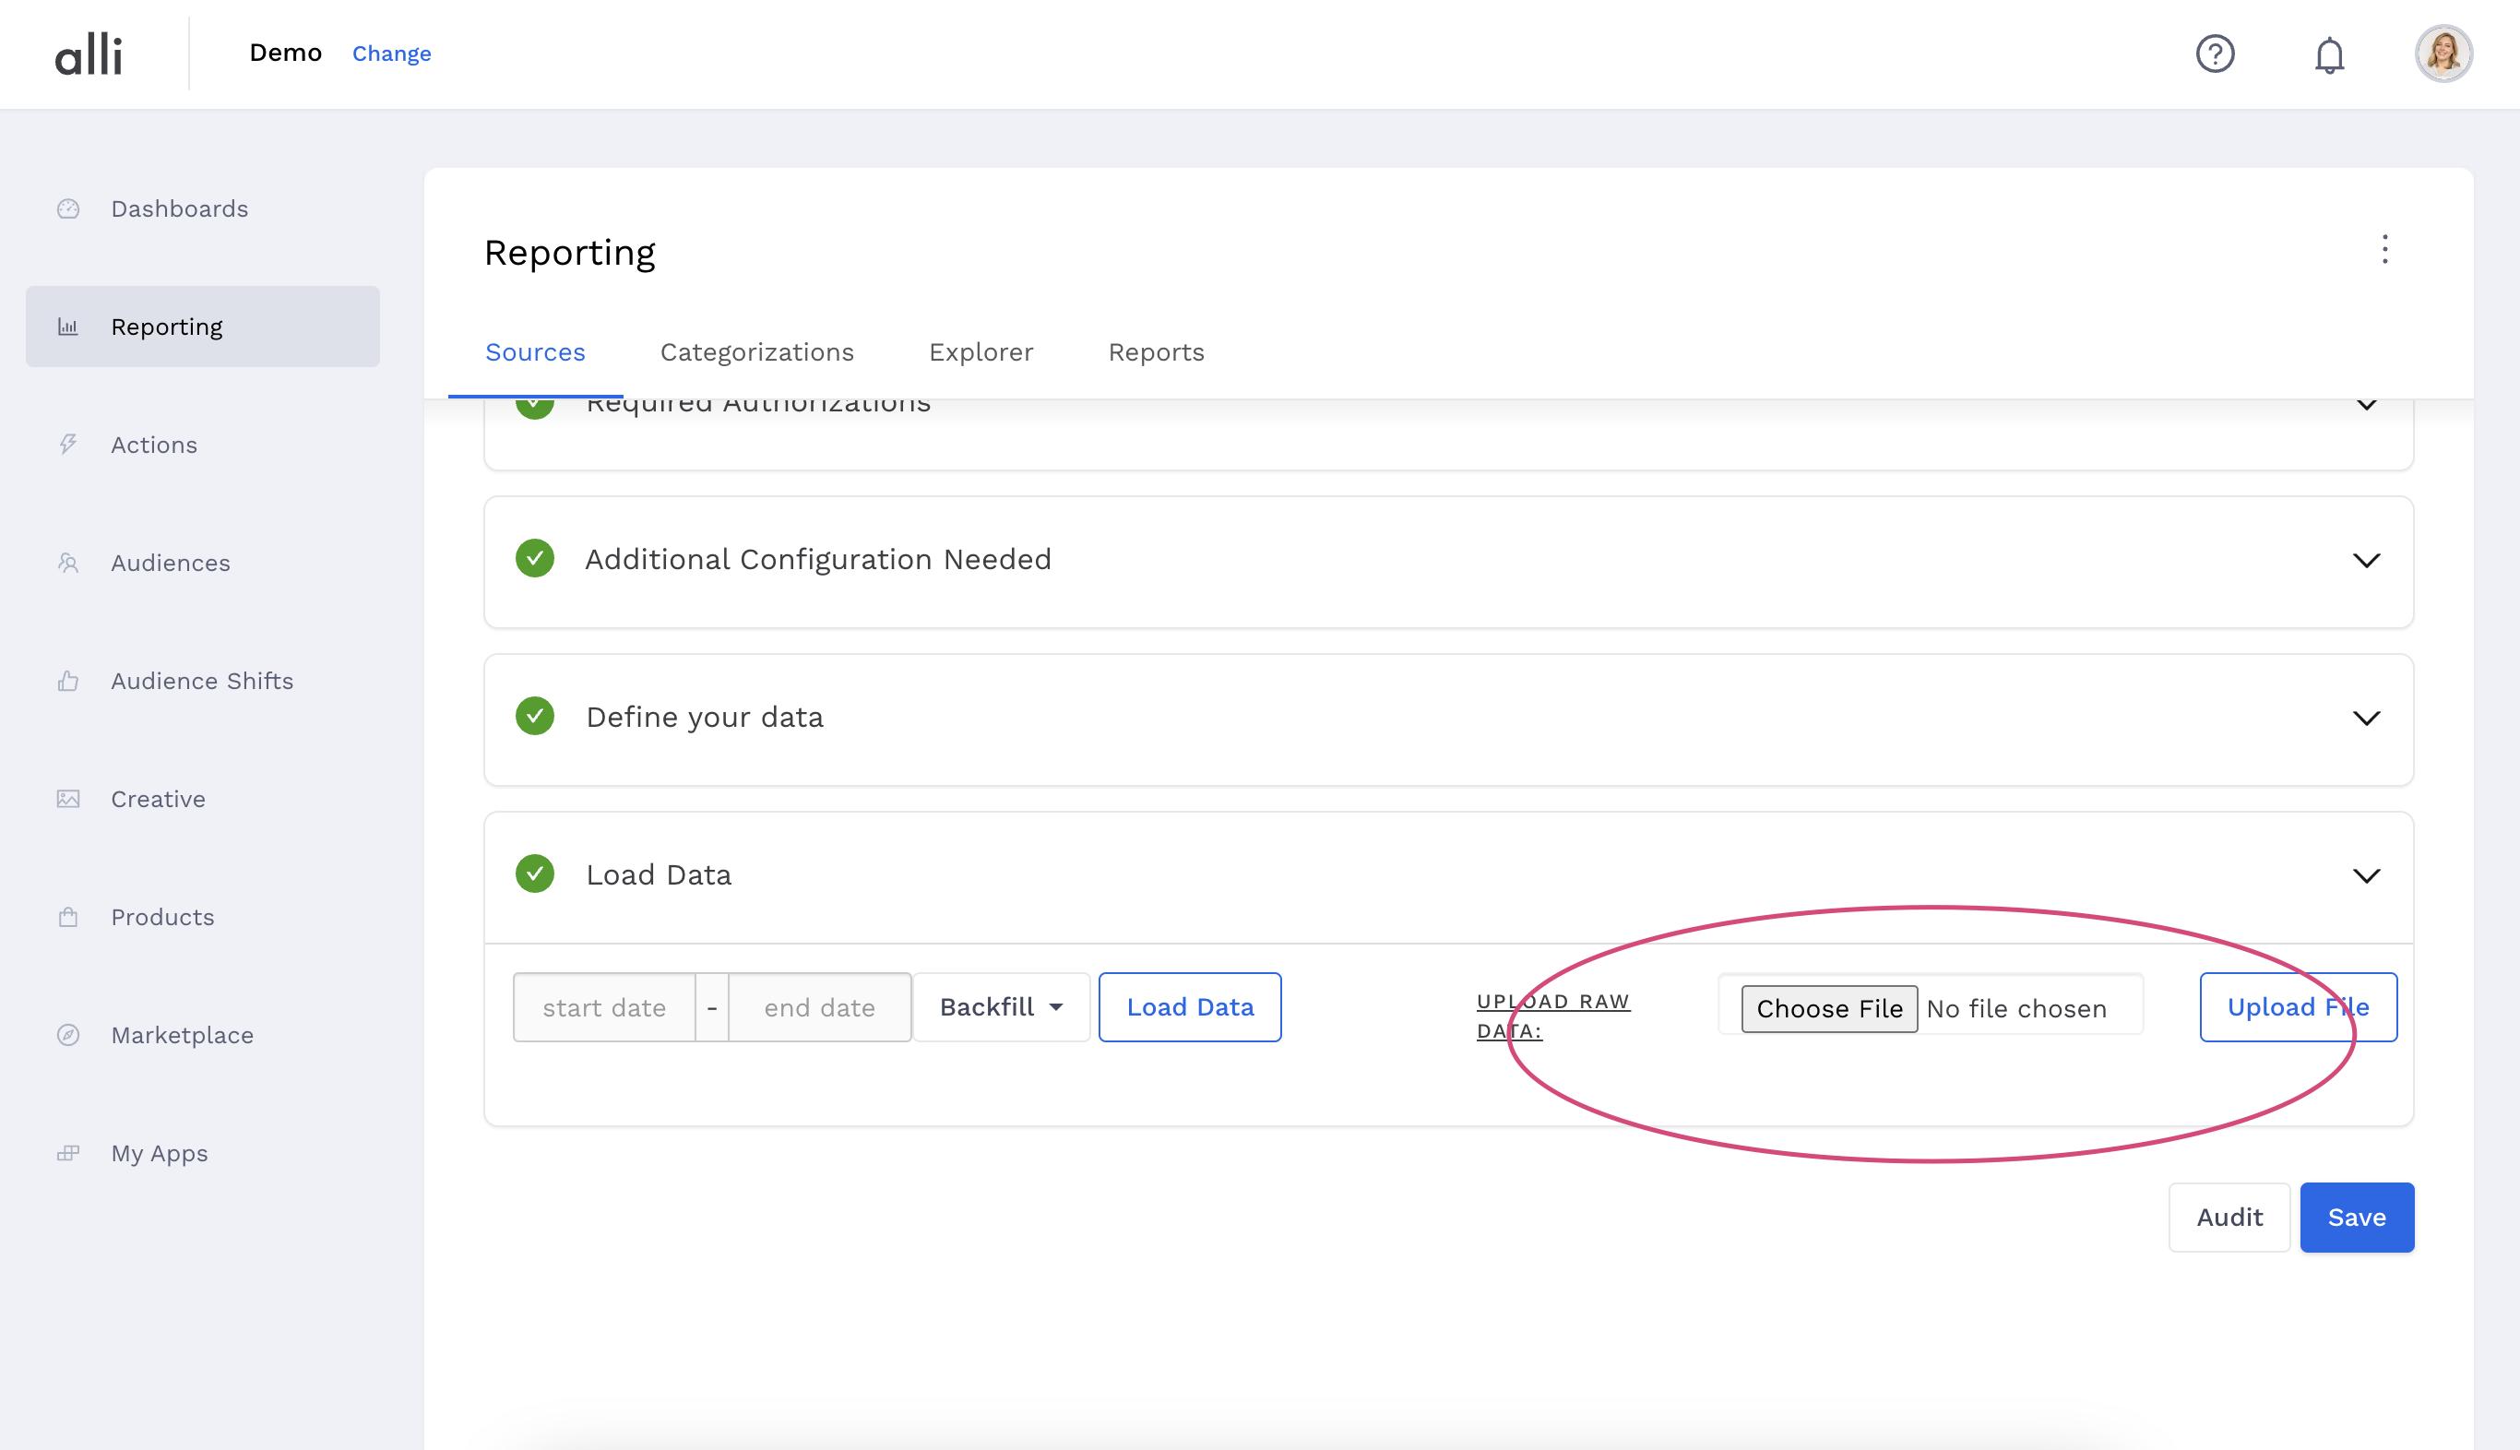
Task: Click the start date input field
Action: (x=604, y=1008)
